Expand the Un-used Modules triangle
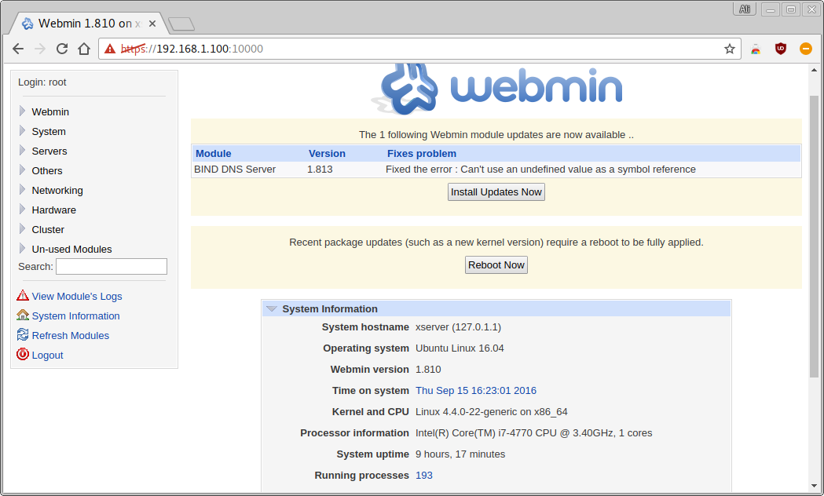The image size is (824, 496). click(x=22, y=248)
